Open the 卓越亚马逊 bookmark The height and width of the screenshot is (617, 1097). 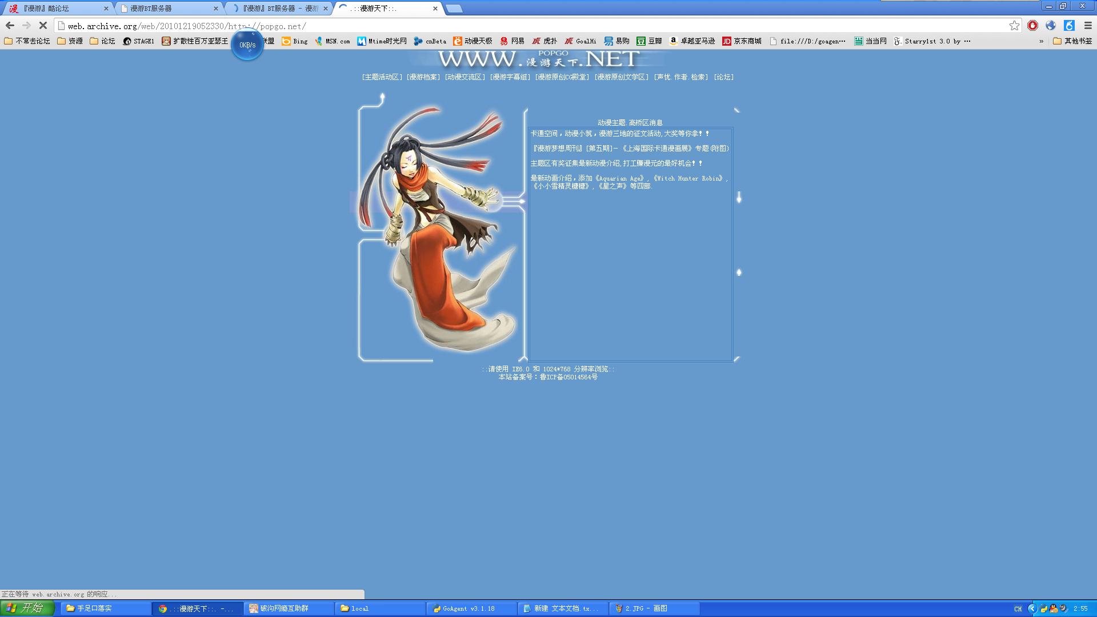point(692,41)
